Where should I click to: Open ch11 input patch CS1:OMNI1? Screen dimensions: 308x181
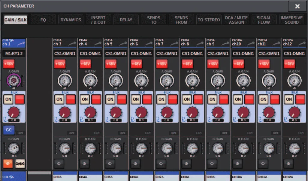[x=269, y=54]
